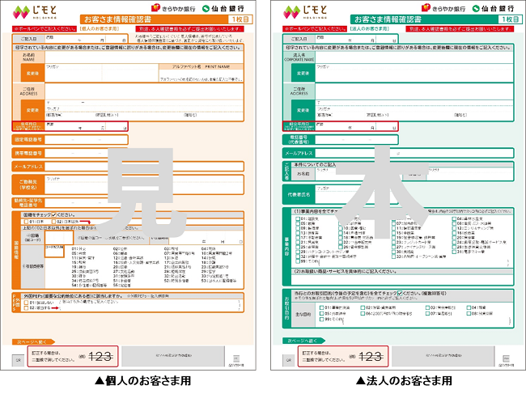This screenshot has height=394, width=526.
Task: Click the きらやか銀行 logo on the corporate form
Action: [x=443, y=8]
